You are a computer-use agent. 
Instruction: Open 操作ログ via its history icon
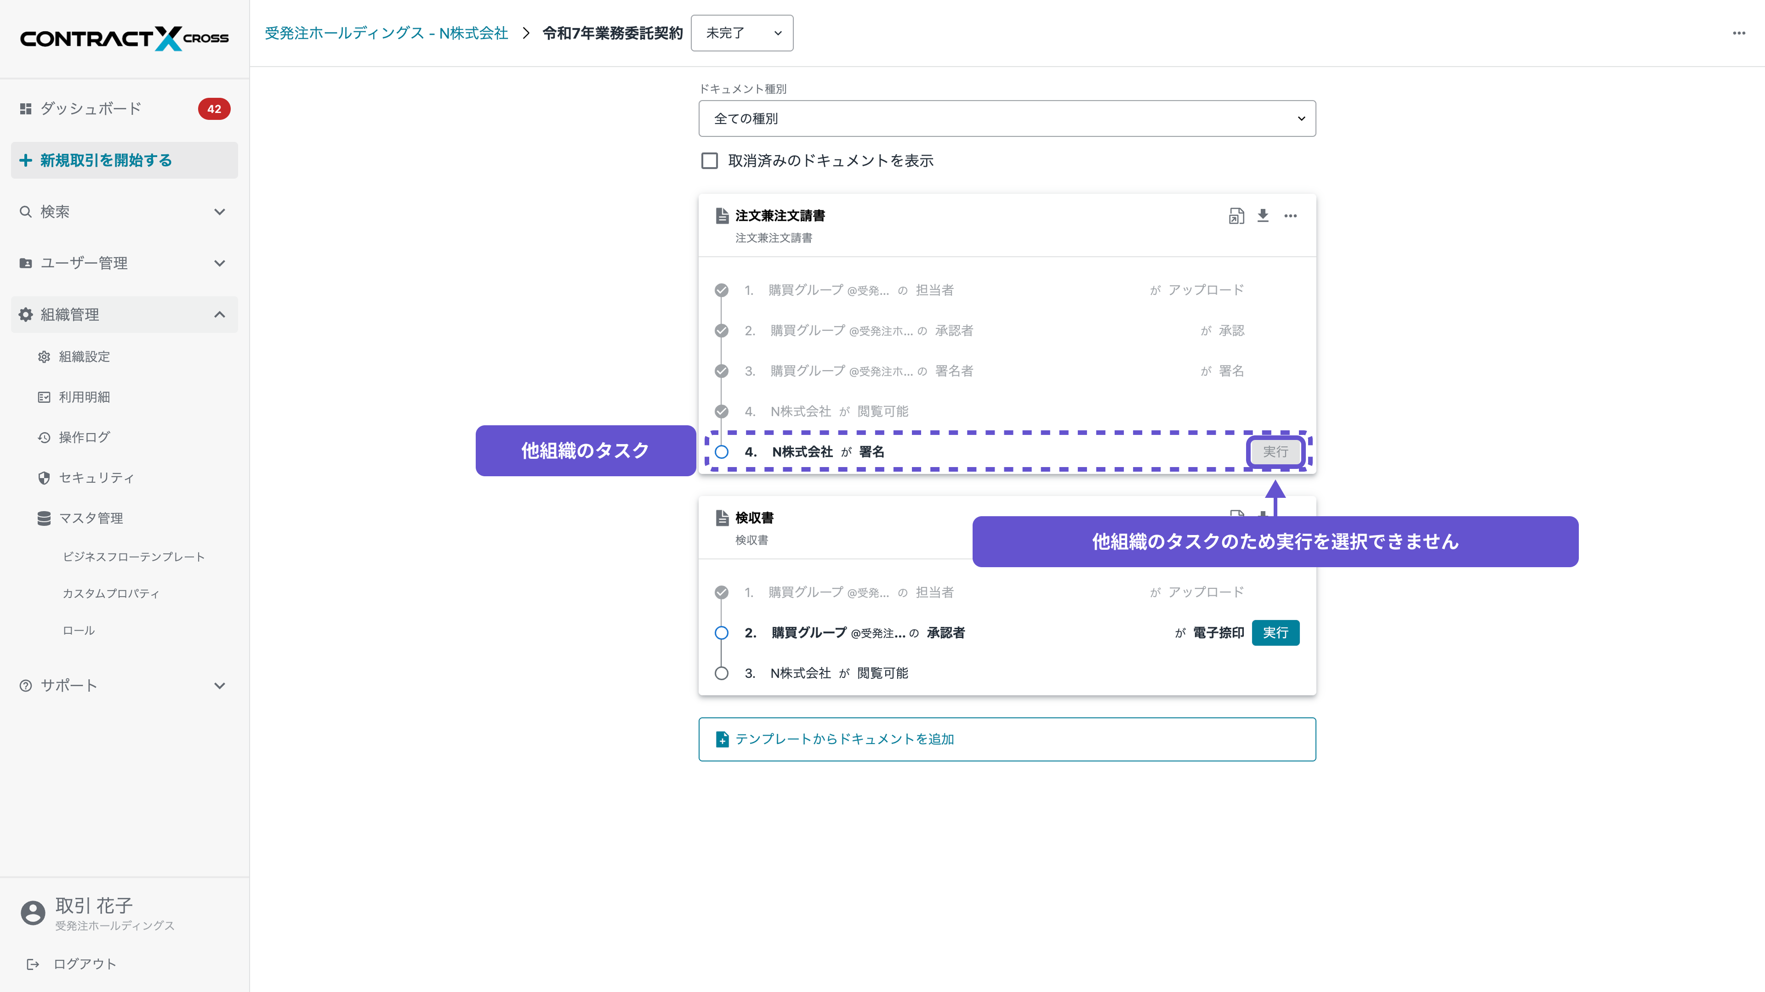coord(44,437)
